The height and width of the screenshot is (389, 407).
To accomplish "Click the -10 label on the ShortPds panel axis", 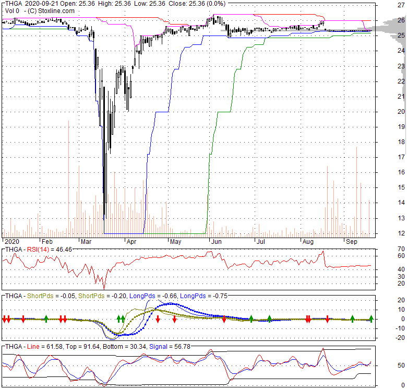I will [400, 328].
